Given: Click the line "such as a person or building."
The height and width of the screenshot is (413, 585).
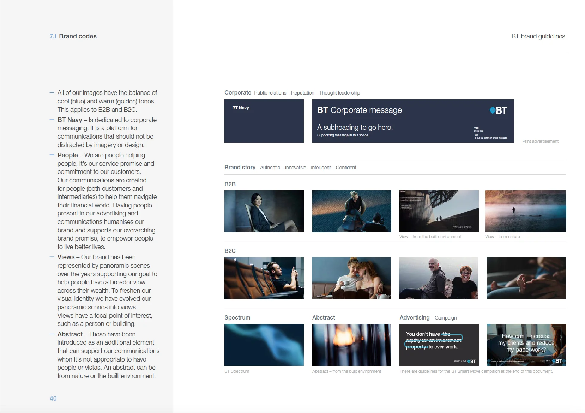Looking at the screenshot, I should point(97,324).
